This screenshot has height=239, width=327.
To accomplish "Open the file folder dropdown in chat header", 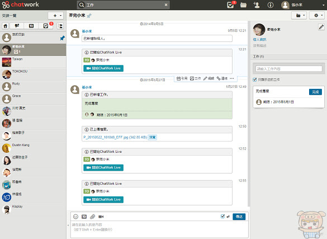I will (298, 16).
